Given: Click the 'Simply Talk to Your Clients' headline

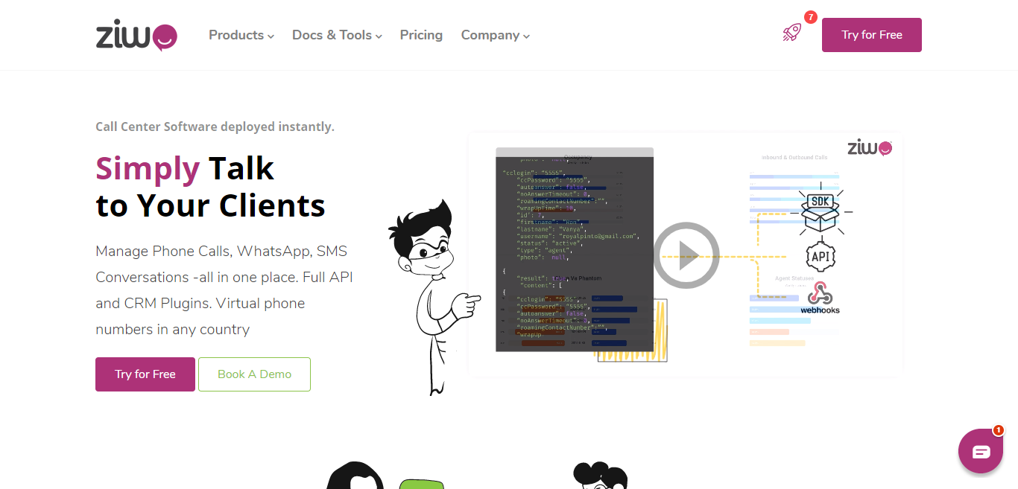Looking at the screenshot, I should point(210,187).
